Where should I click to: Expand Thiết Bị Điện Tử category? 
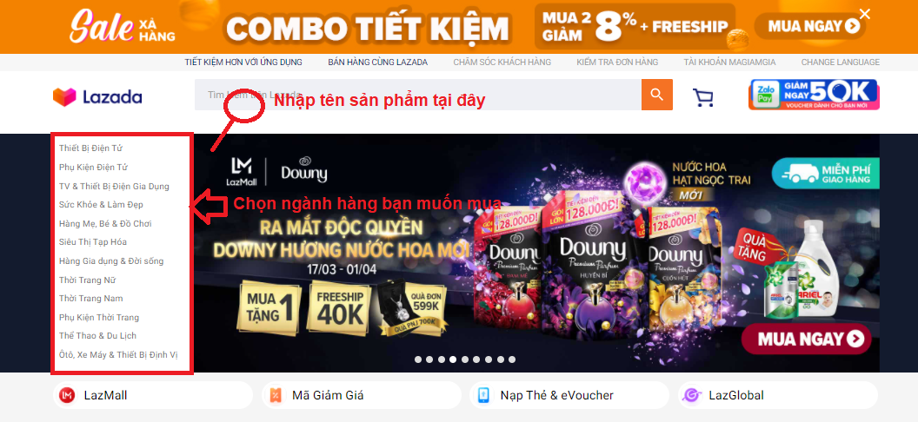[x=90, y=148]
